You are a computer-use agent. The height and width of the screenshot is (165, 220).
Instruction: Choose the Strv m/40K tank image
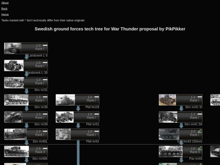[17, 152]
